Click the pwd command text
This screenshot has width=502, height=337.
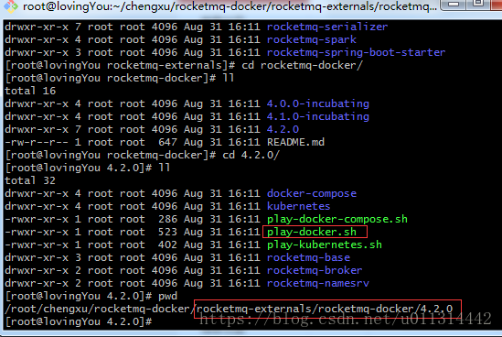(x=167, y=297)
